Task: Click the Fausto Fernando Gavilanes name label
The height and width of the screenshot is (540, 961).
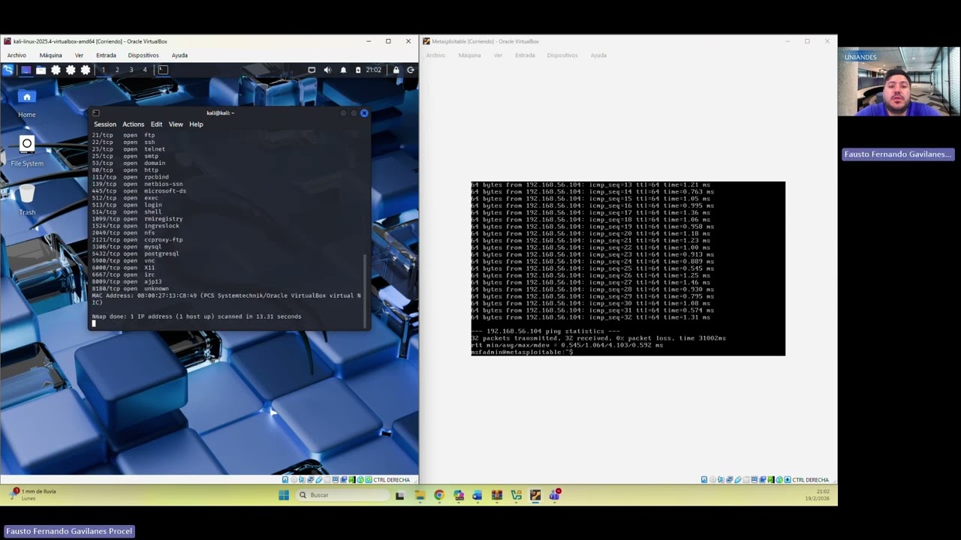Action: [898, 154]
